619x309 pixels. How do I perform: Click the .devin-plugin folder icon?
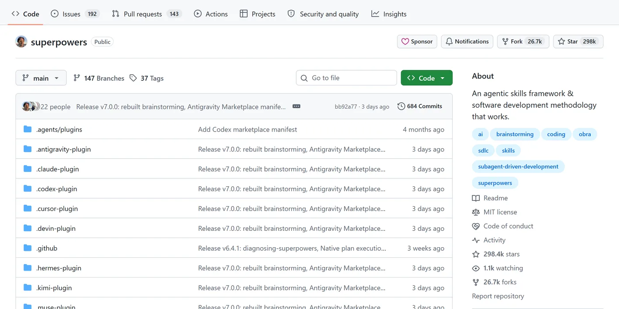click(x=27, y=228)
